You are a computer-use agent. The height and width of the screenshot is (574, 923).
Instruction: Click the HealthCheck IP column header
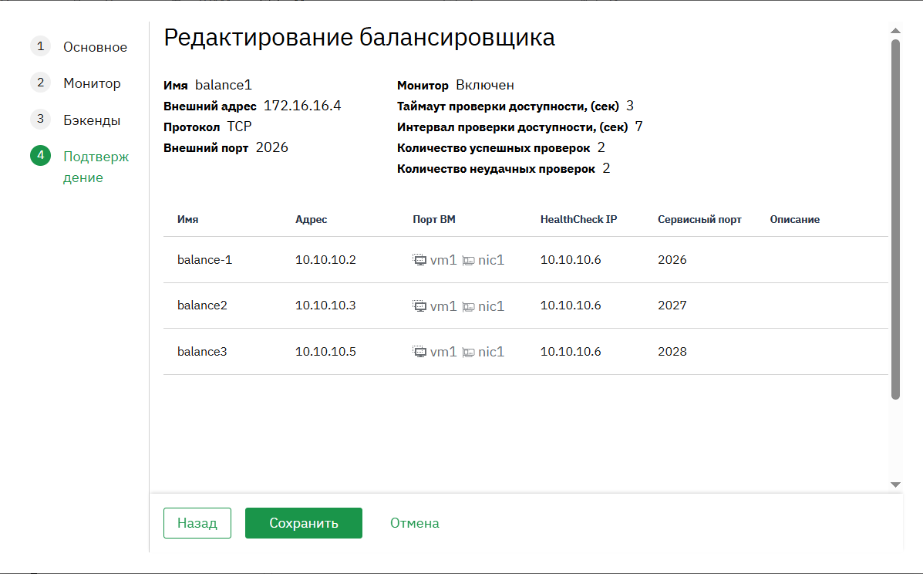pos(578,220)
